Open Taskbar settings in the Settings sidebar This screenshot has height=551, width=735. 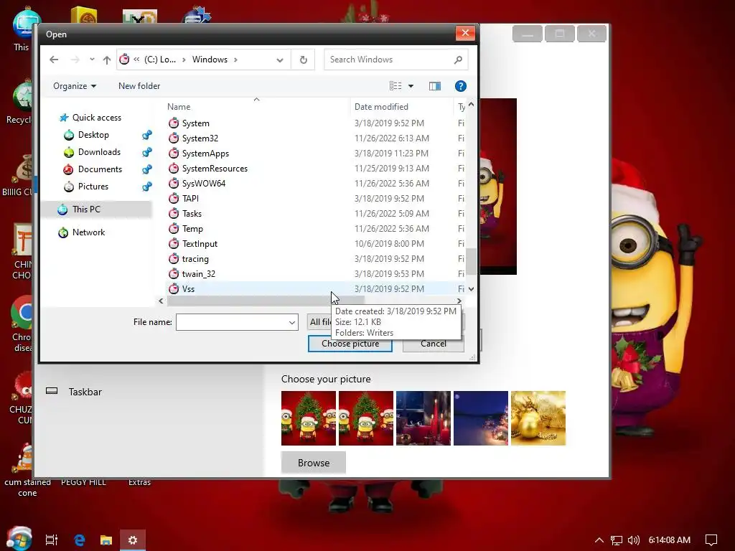(85, 392)
